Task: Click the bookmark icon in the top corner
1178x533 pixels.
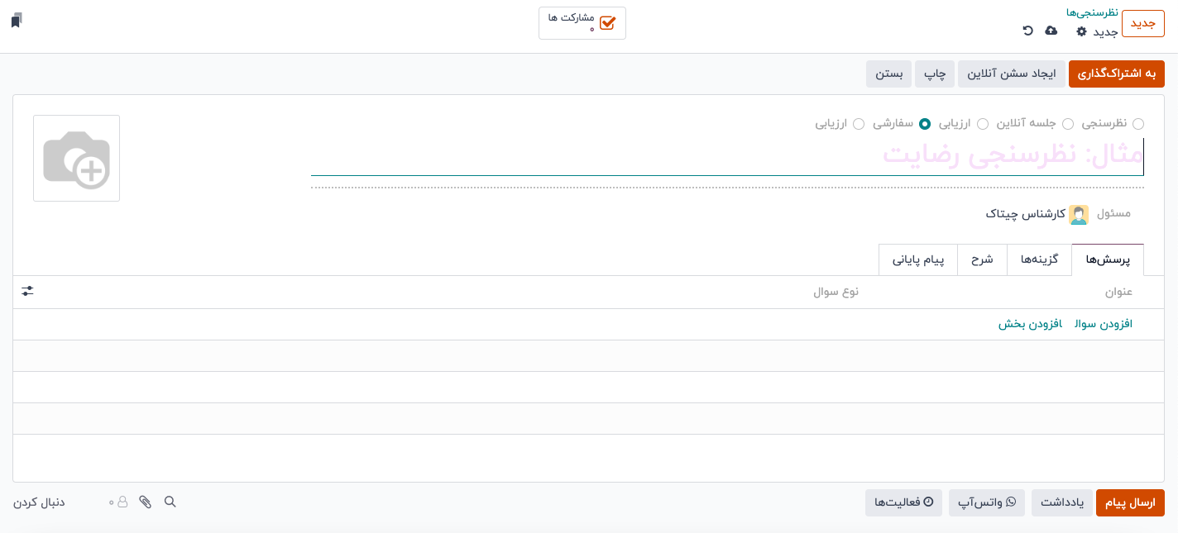Action: [x=17, y=21]
